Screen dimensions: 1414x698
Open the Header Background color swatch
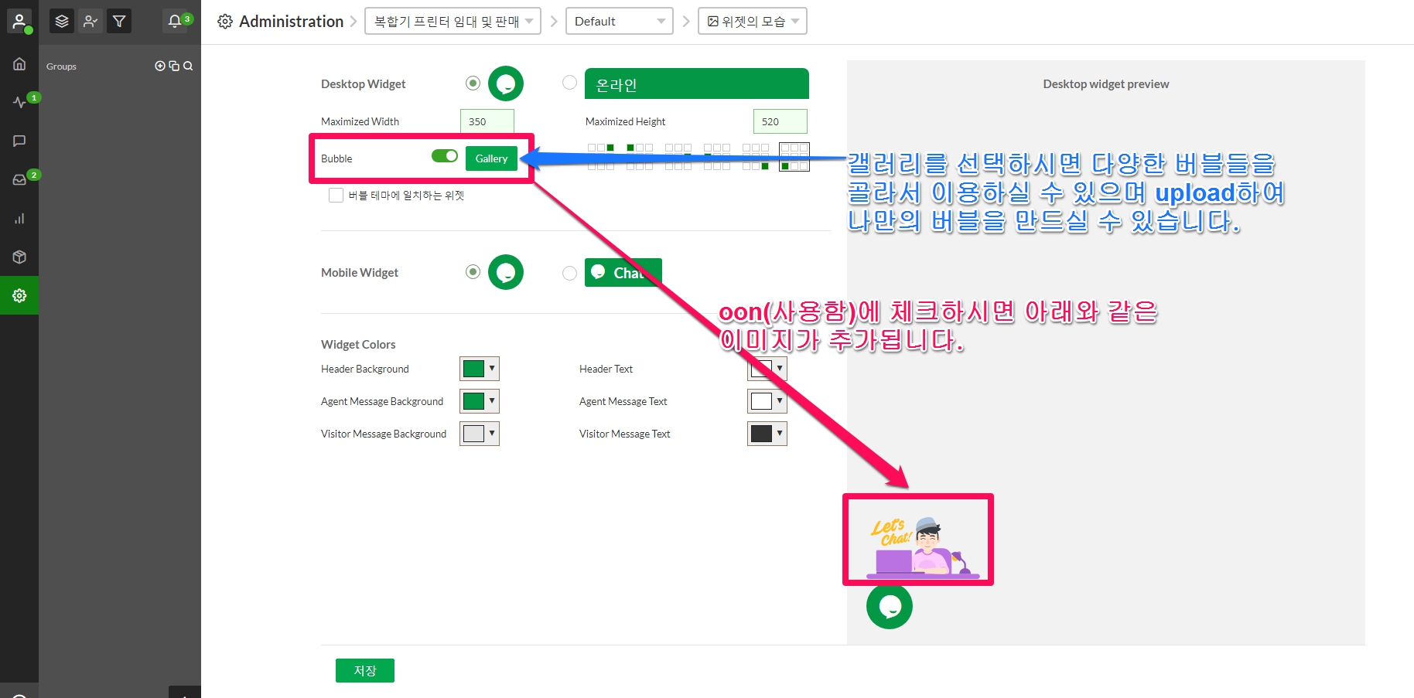(x=479, y=369)
